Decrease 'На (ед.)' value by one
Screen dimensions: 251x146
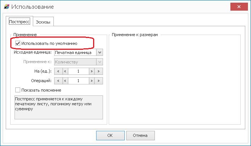pyautogui.click(x=65, y=71)
